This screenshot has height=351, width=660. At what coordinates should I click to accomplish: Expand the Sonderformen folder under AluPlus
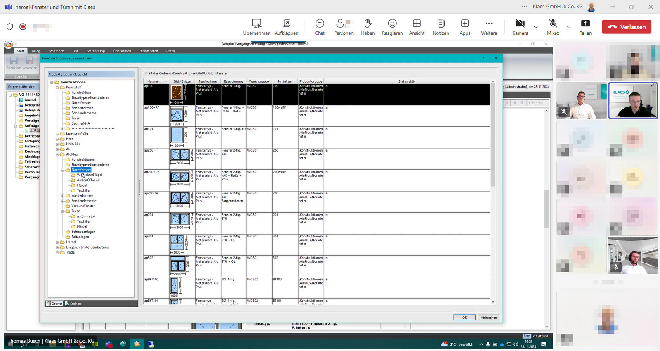click(x=63, y=196)
